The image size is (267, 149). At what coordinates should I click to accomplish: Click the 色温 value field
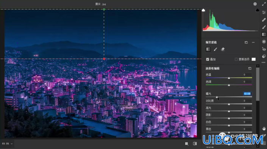(x=247, y=75)
